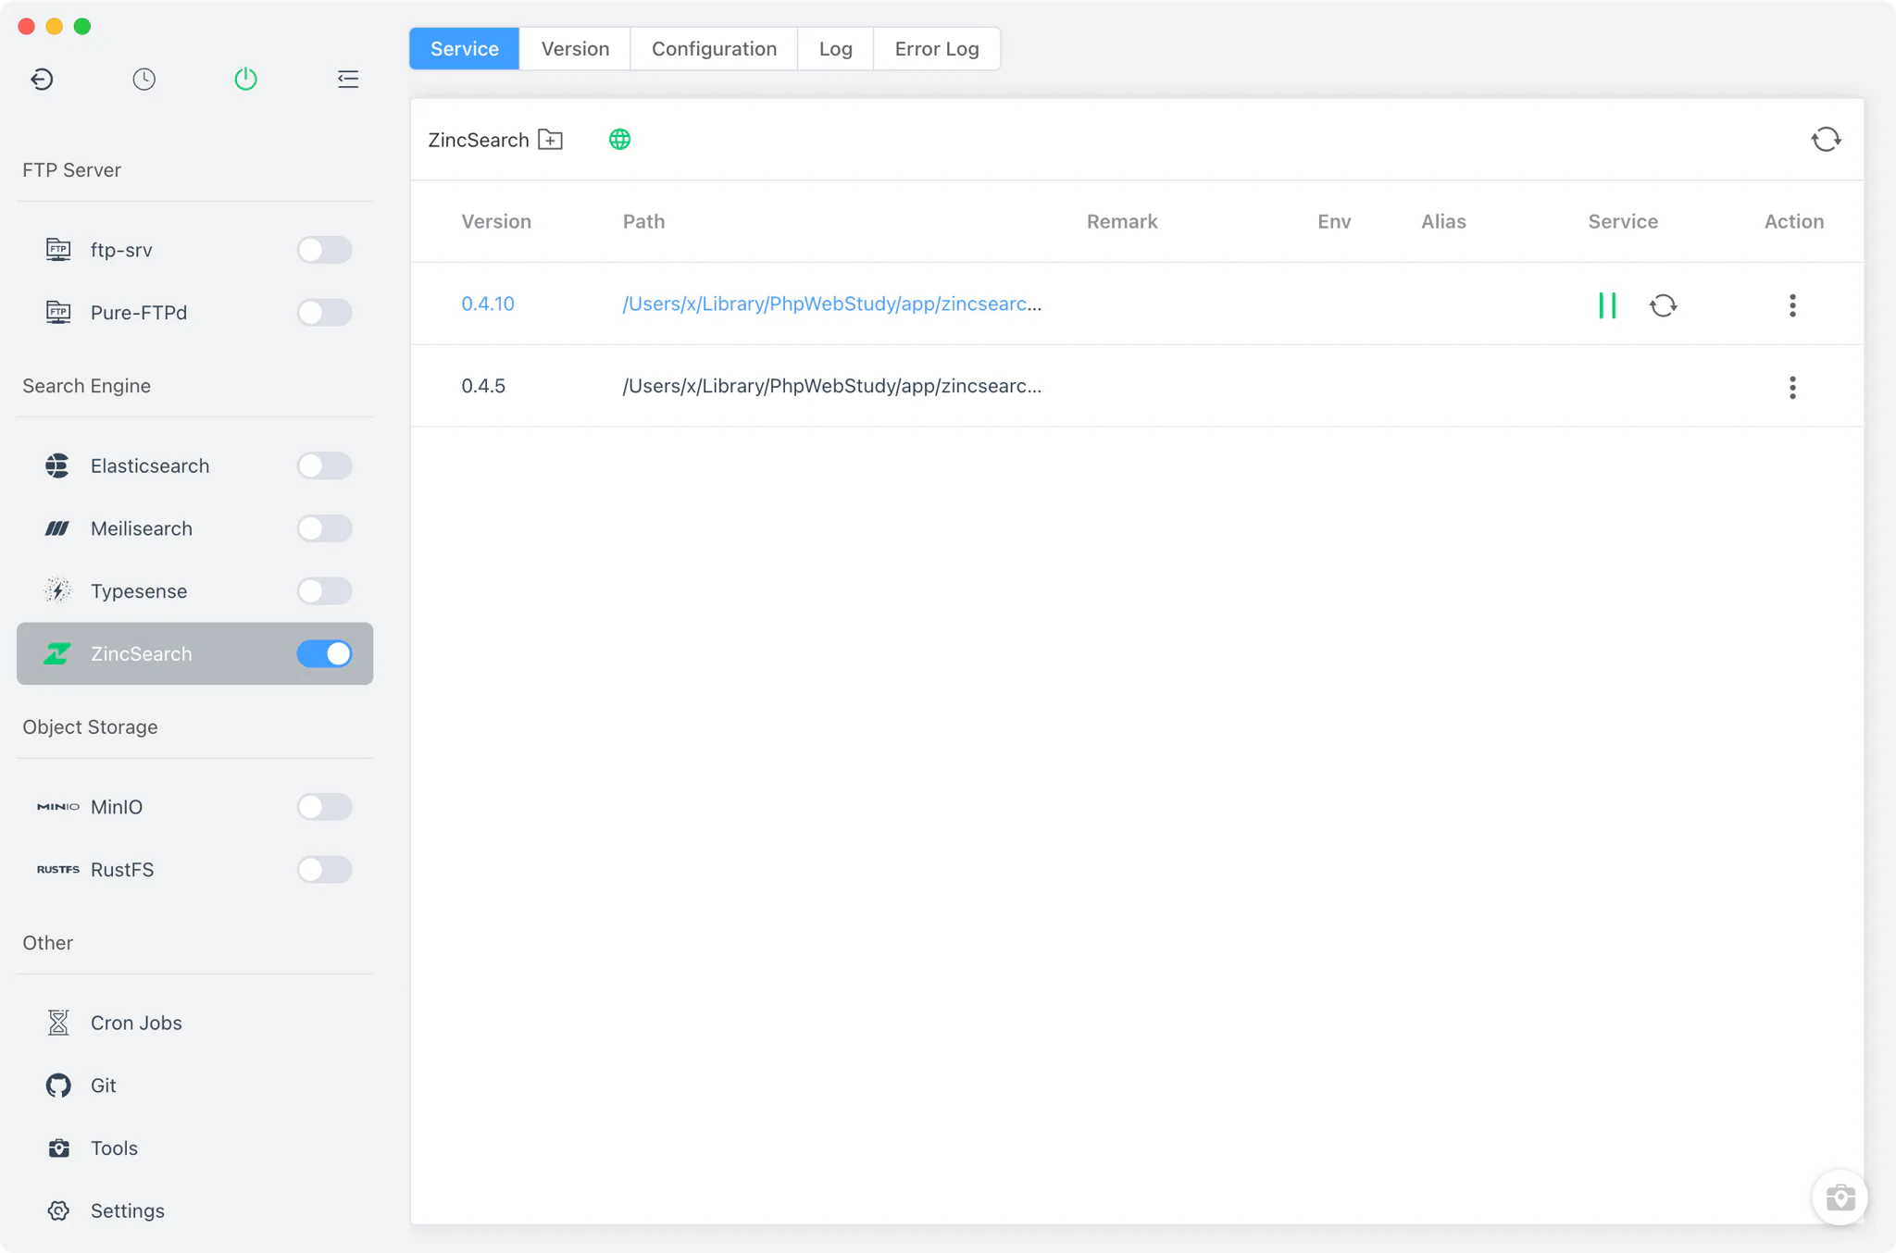
Task: Click the Typesense logo icon
Action: [57, 590]
